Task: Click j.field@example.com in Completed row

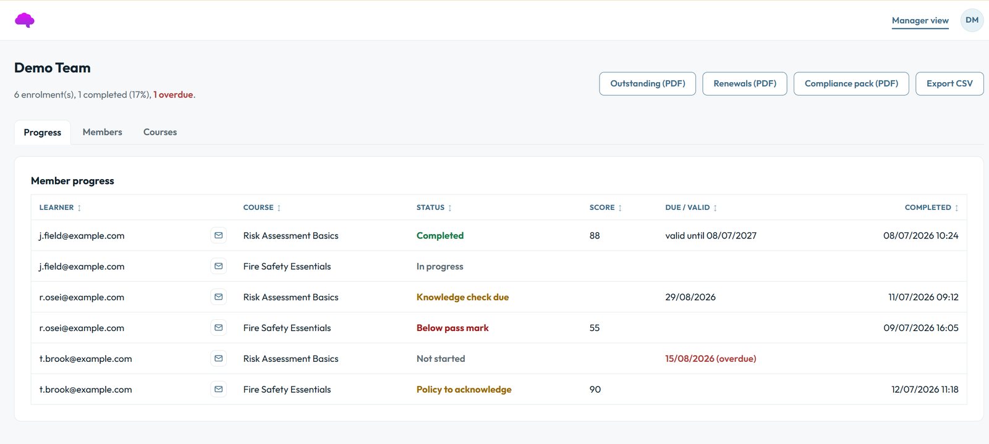Action: click(x=82, y=235)
